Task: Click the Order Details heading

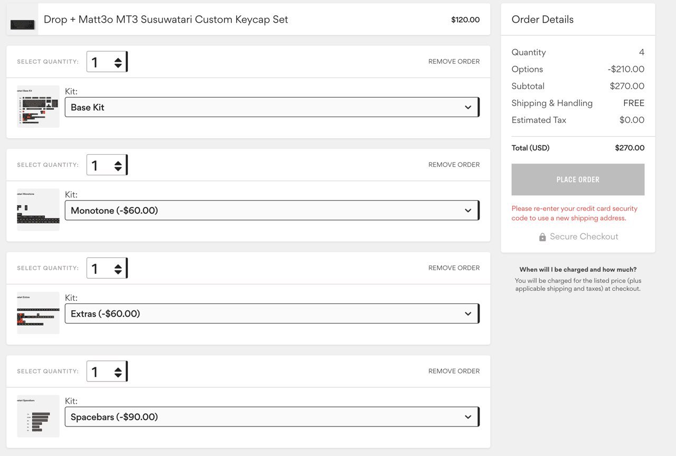Action: coord(542,20)
